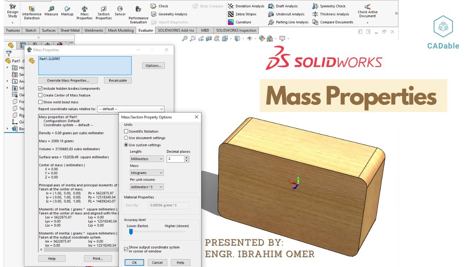Open the SOLIDWORKS Inspection tab
The height and width of the screenshot is (267, 474).
[x=236, y=30]
